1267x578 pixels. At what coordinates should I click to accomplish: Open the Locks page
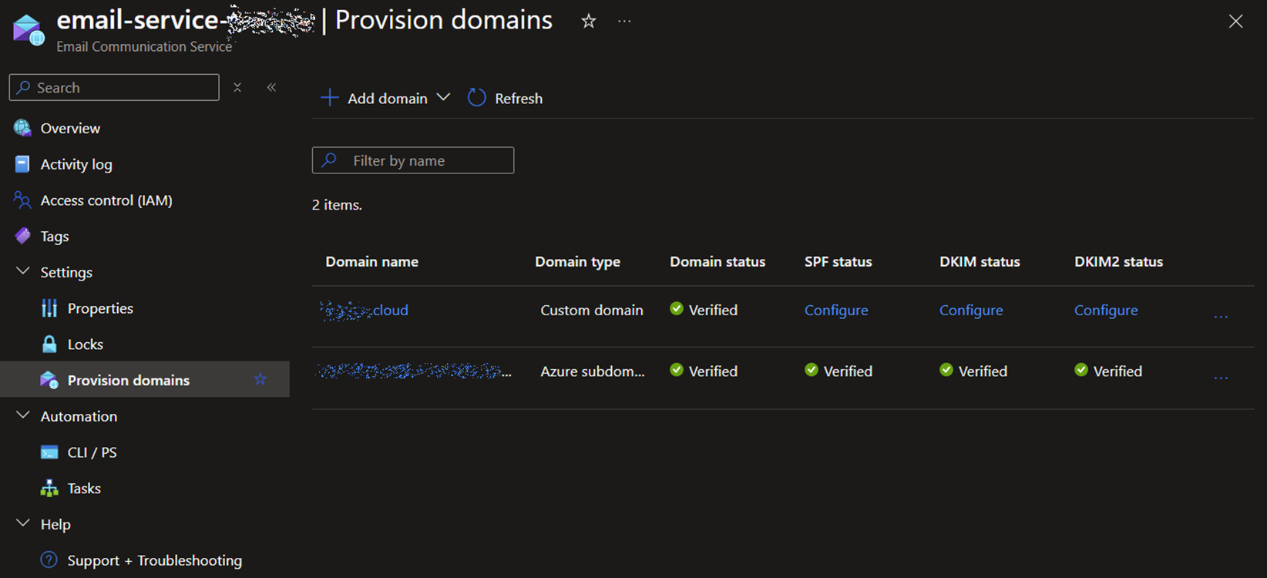(86, 344)
